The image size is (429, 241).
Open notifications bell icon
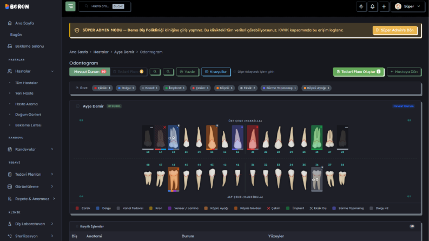point(372,6)
